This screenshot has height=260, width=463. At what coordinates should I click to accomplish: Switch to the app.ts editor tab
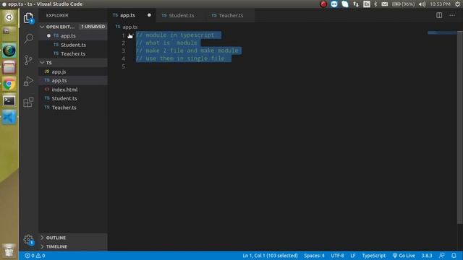pos(132,15)
